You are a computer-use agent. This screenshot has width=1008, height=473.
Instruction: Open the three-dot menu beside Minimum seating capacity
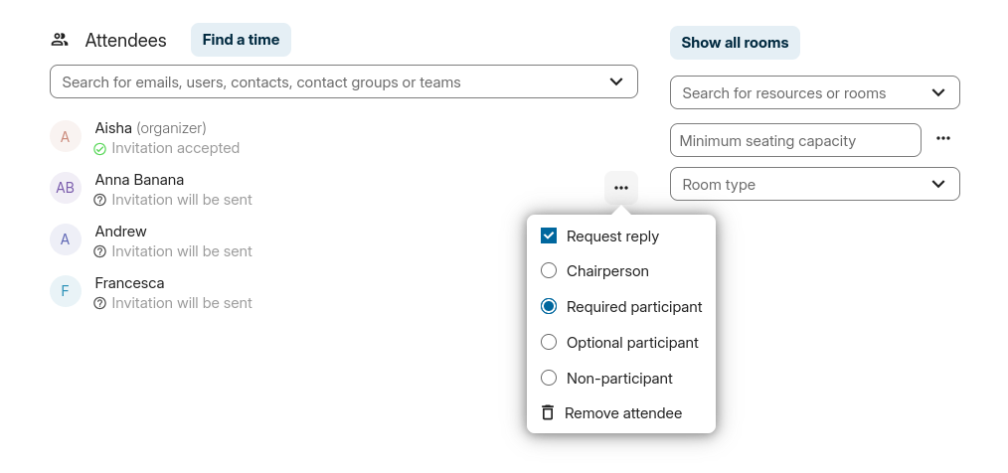[943, 139]
